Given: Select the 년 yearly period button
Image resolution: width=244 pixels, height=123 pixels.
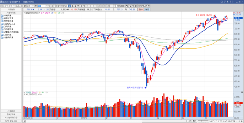Looking at the screenshot, I should [78, 6].
